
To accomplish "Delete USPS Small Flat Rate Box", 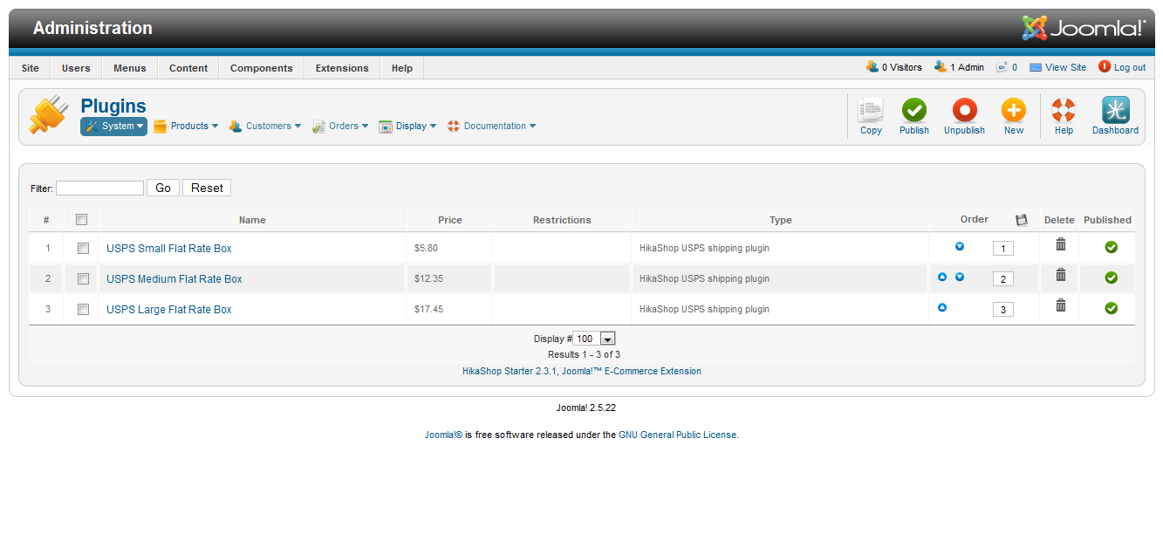I will tap(1061, 245).
